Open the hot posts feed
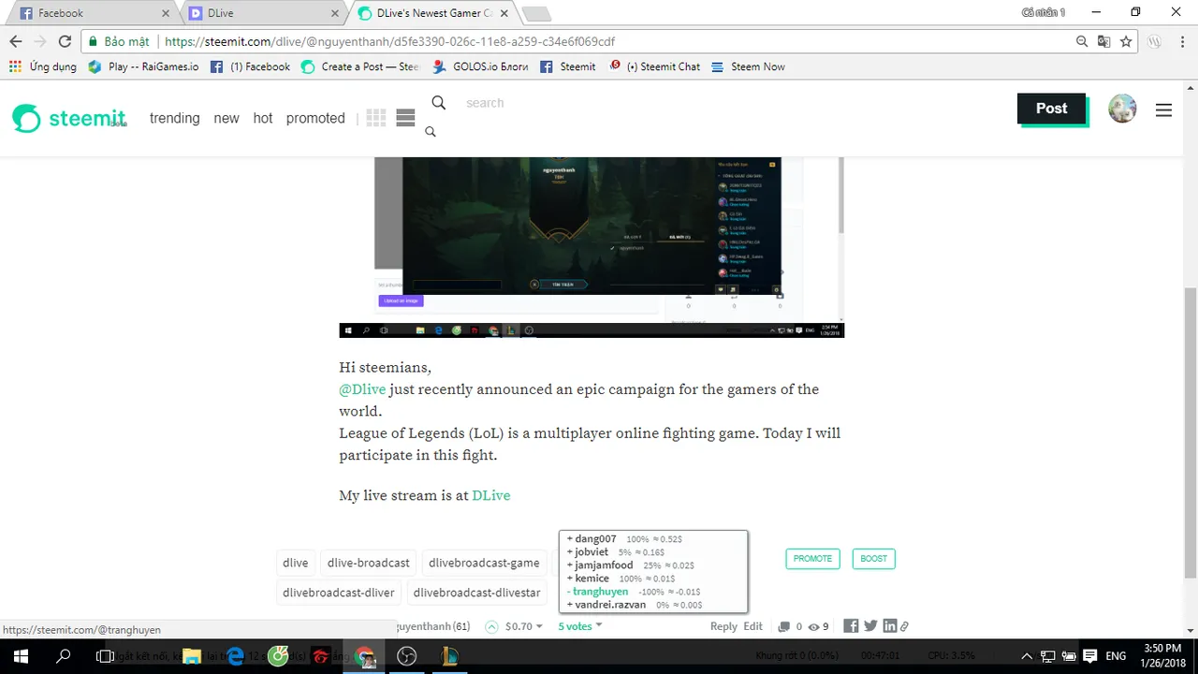The height and width of the screenshot is (674, 1198). 263,118
